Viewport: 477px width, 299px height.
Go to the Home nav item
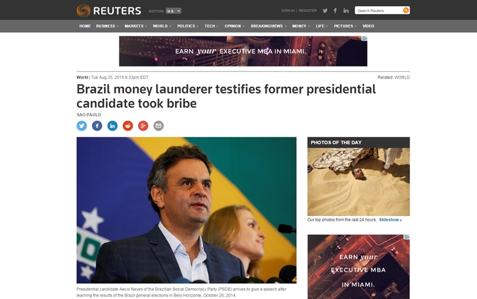tap(85, 26)
